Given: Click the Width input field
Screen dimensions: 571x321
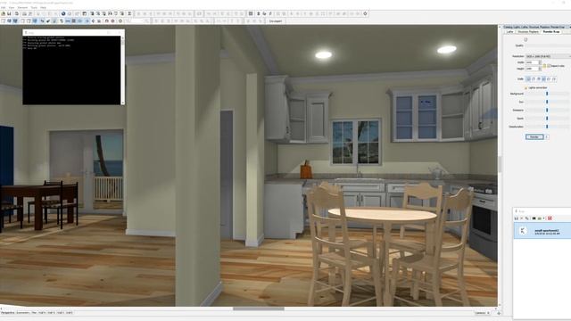Looking at the screenshot, I should [532, 62].
